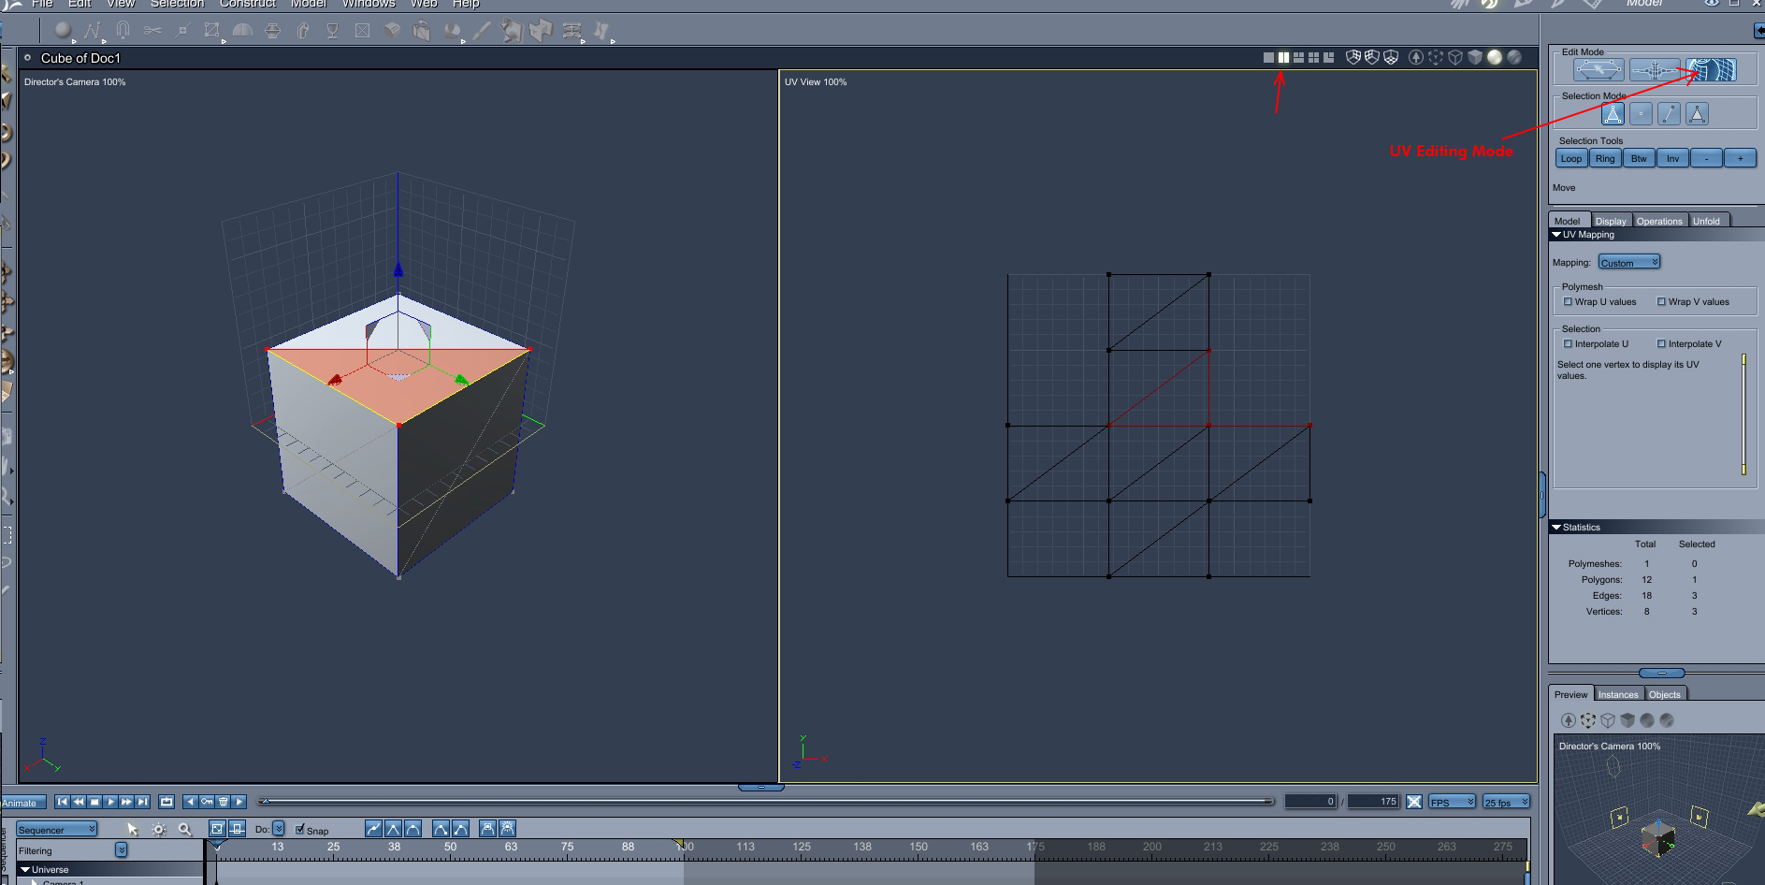Enable the Wrap U values checkbox
Viewport: 1765px width, 885px height.
[x=1568, y=302]
